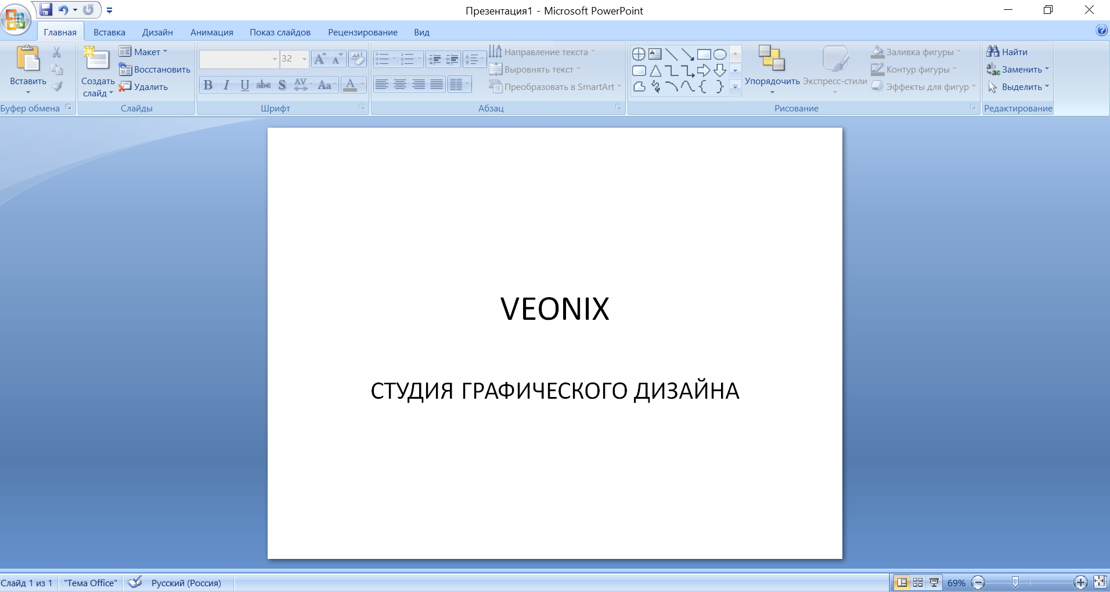Image resolution: width=1110 pixels, height=592 pixels.
Task: Switch to the Дизайн tab
Action: coord(157,33)
